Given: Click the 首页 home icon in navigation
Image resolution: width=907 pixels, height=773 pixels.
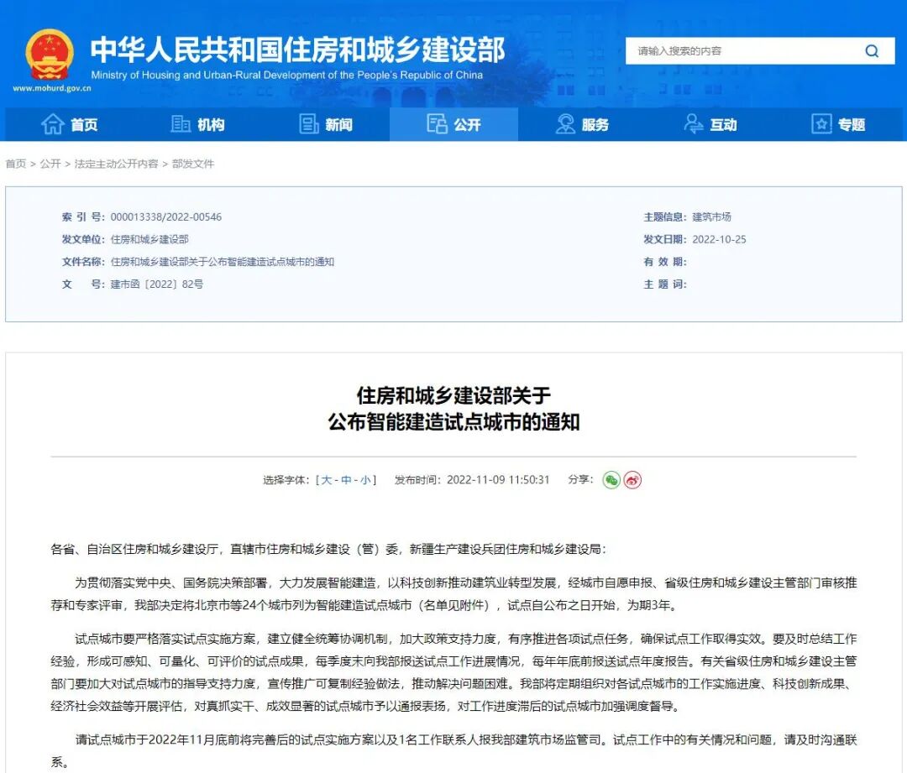Looking at the screenshot, I should [x=52, y=124].
